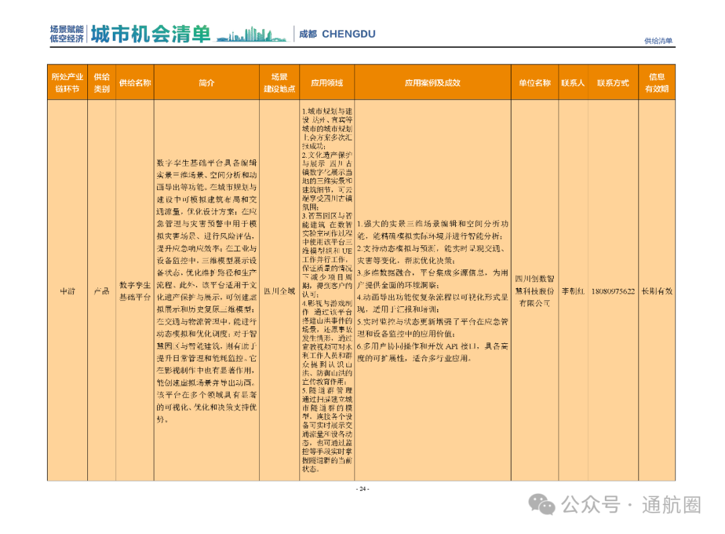Viewport: 725px width, 534px height.
Task: Select the 信息有效期 column header
Action: pos(657,83)
